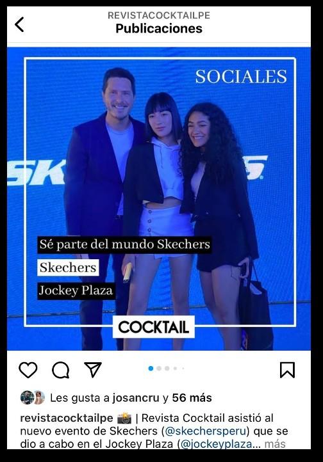Open comments via speech bubble icon
This screenshot has height=462, width=323.
click(61, 370)
